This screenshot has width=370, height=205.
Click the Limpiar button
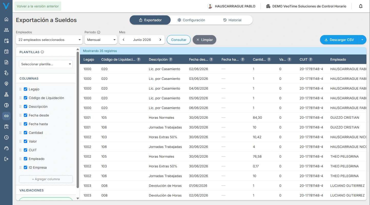[204, 40]
